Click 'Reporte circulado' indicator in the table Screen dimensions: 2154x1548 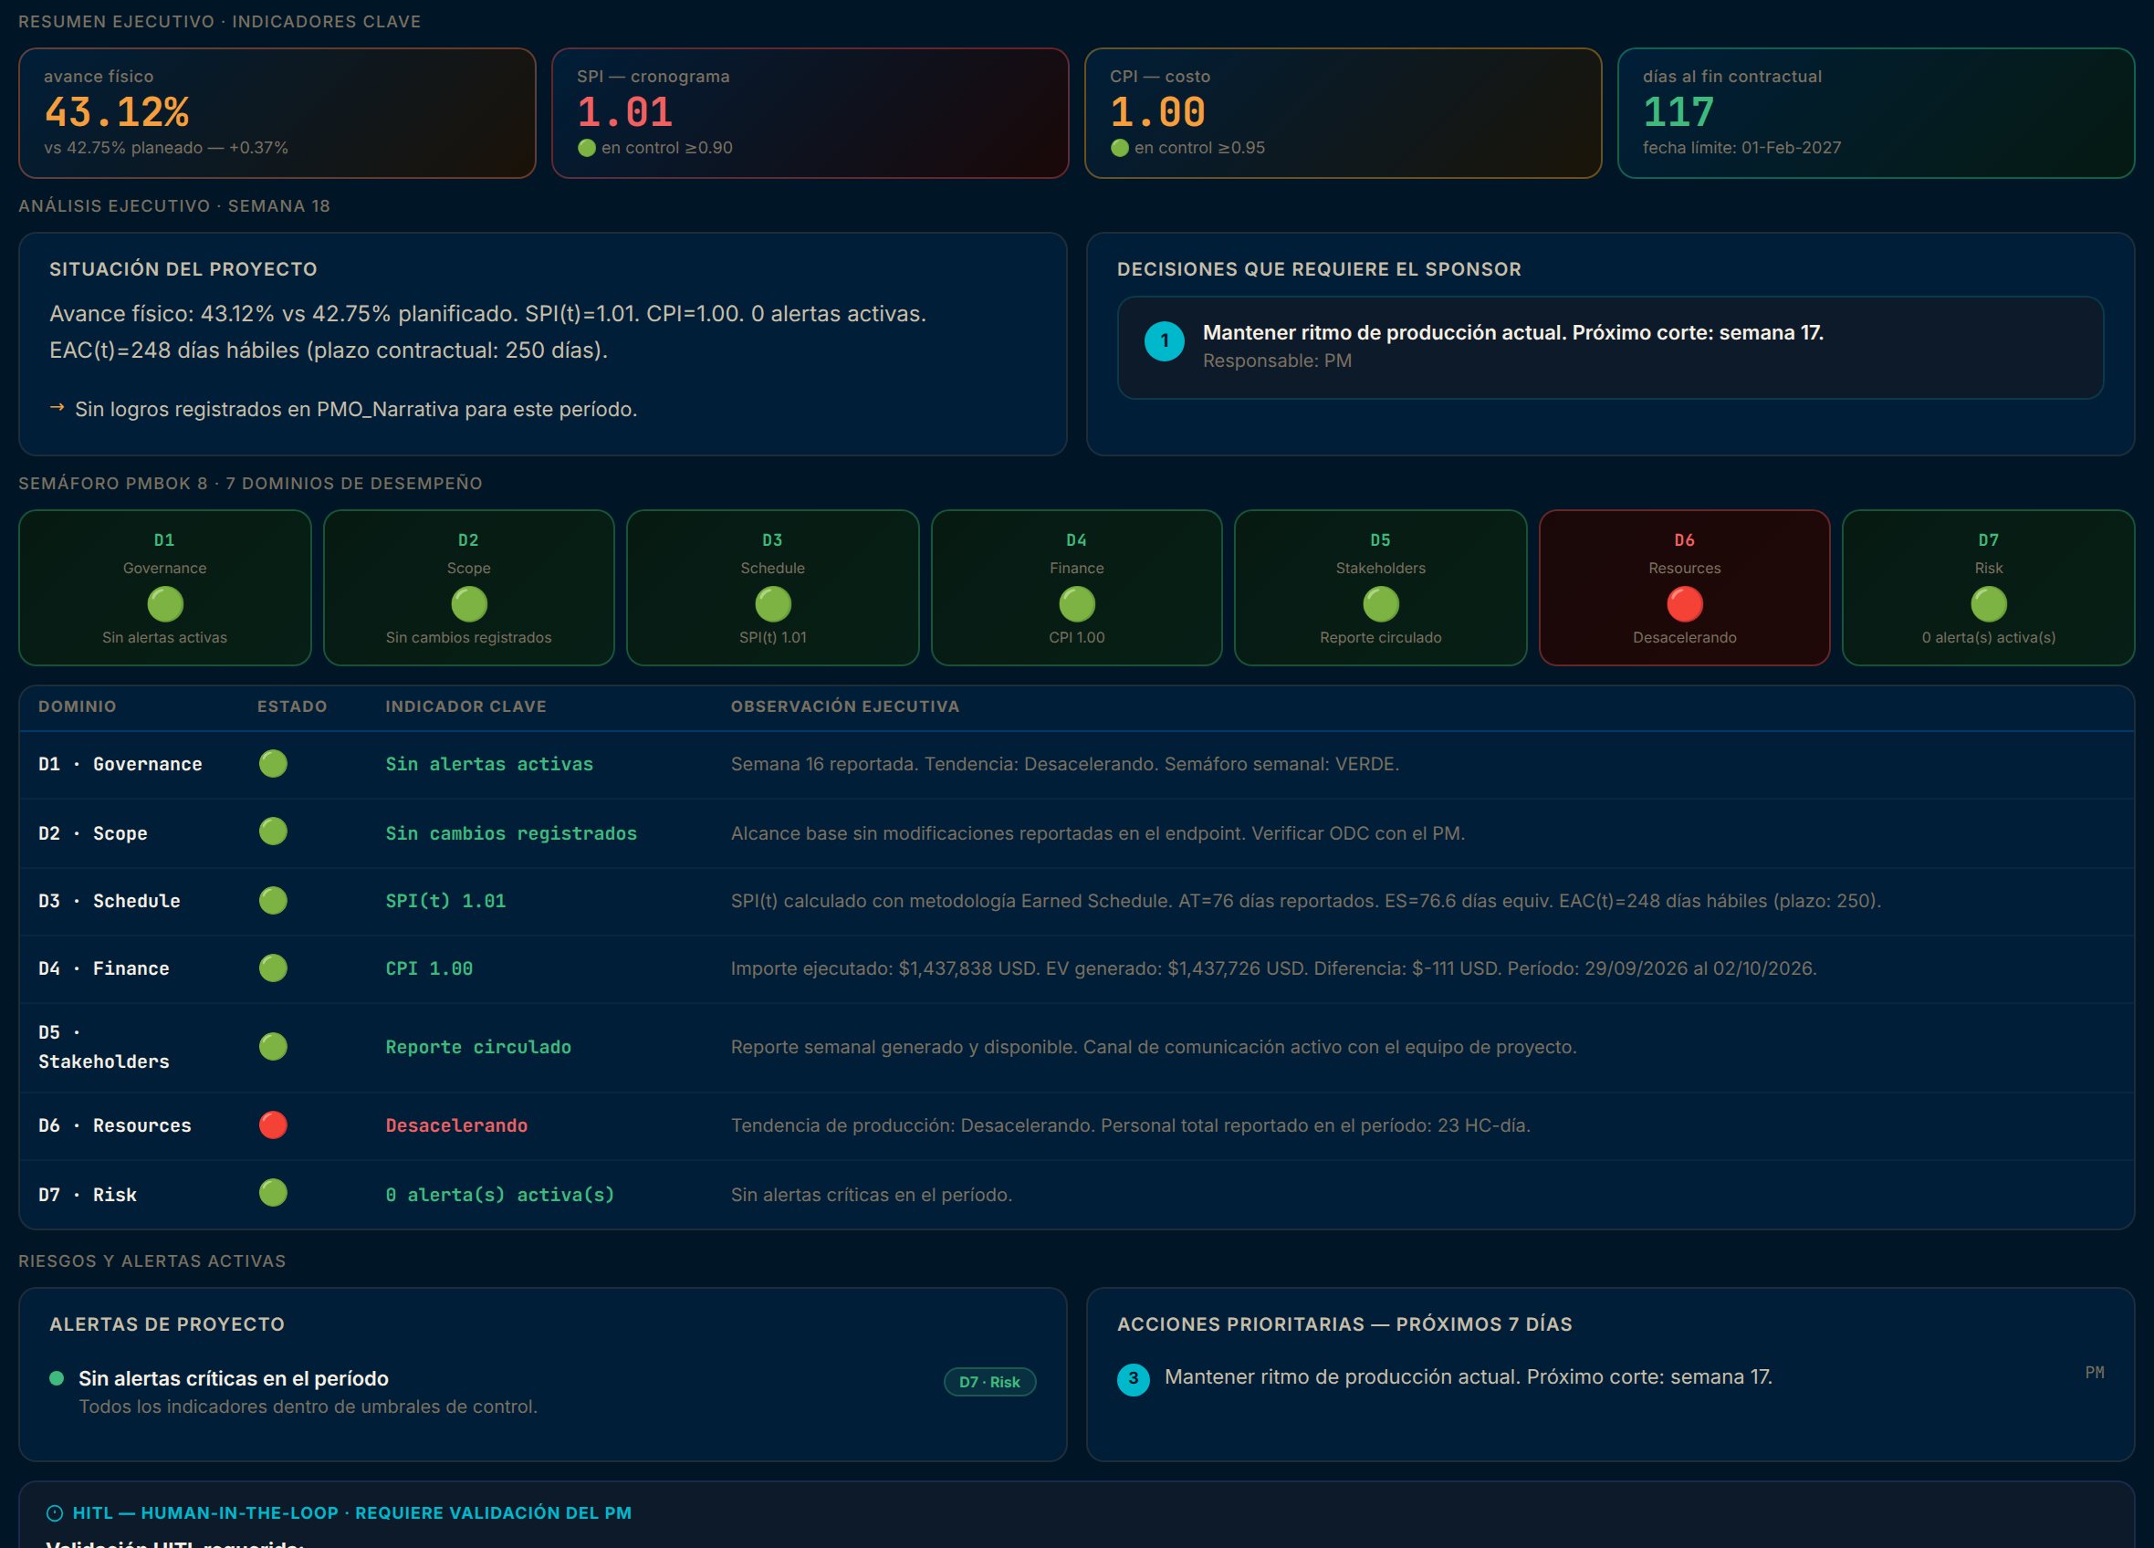coord(477,1047)
